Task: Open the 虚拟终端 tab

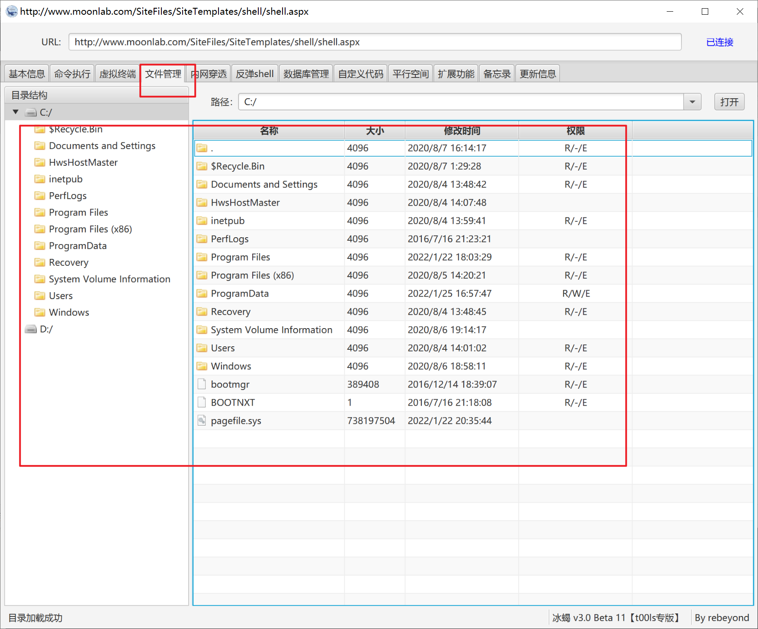Action: tap(118, 74)
